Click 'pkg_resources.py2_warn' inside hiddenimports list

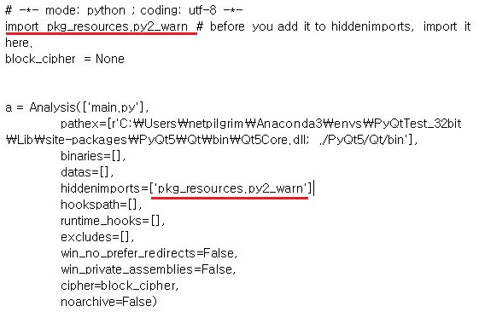(x=230, y=188)
